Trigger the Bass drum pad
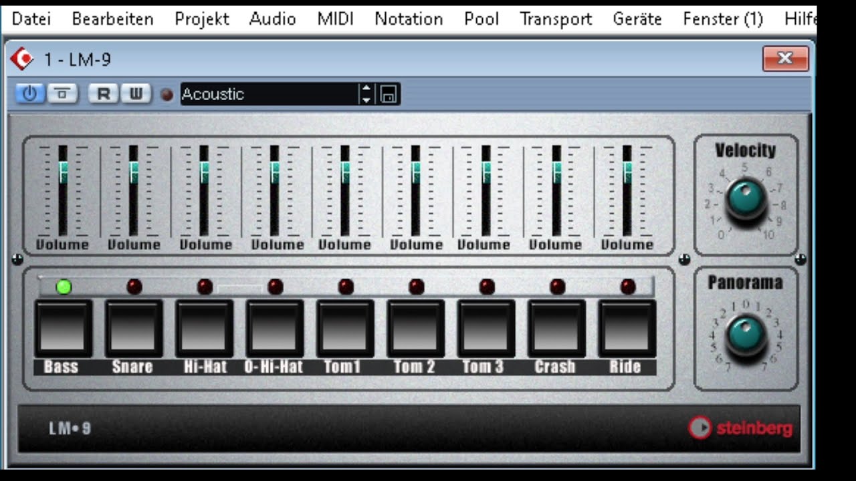 pos(64,329)
